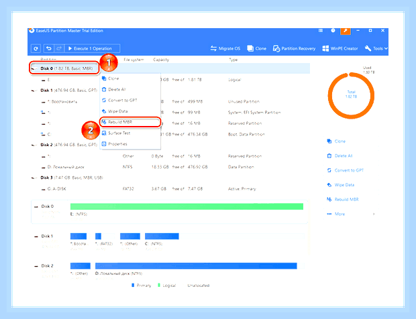This screenshot has width=416, height=319.
Task: Open the help question mark icon
Action: click(333, 31)
